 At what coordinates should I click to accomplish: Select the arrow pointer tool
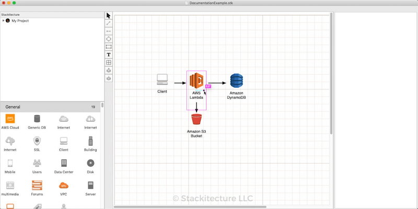(x=109, y=15)
